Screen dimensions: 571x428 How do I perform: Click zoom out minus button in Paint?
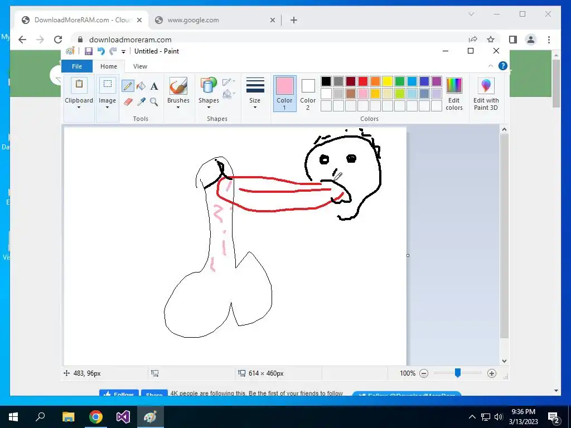(x=424, y=373)
